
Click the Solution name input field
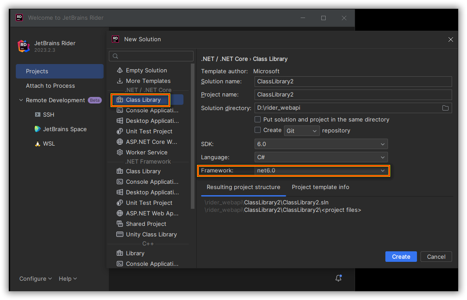click(353, 82)
